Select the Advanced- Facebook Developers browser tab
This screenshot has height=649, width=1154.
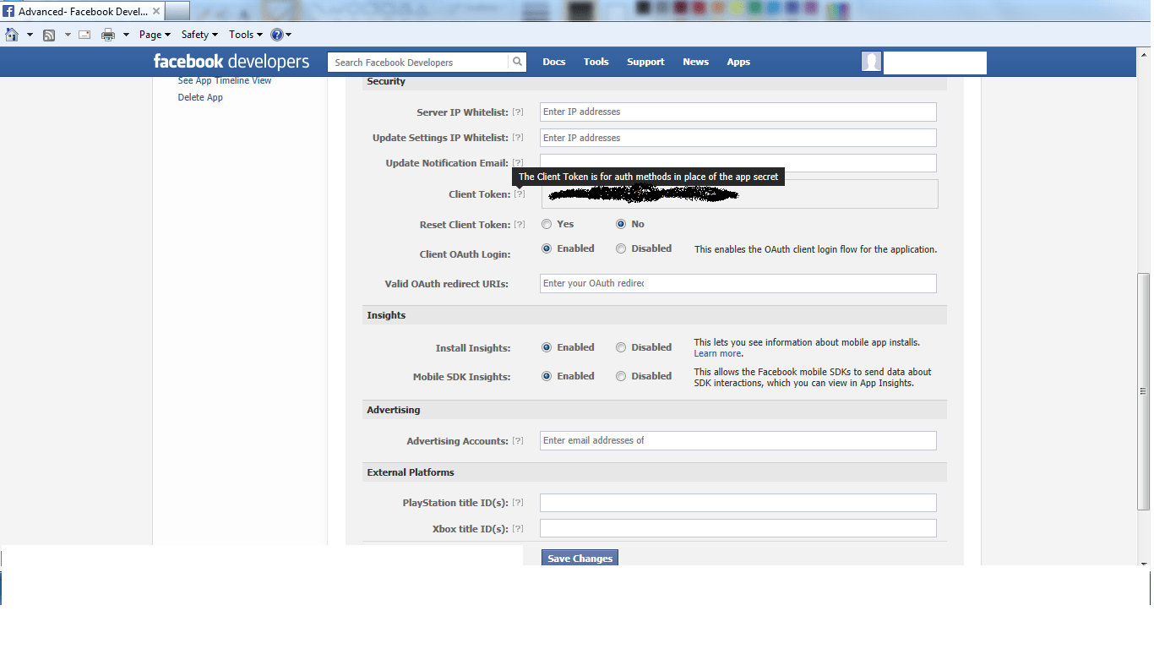(x=82, y=11)
